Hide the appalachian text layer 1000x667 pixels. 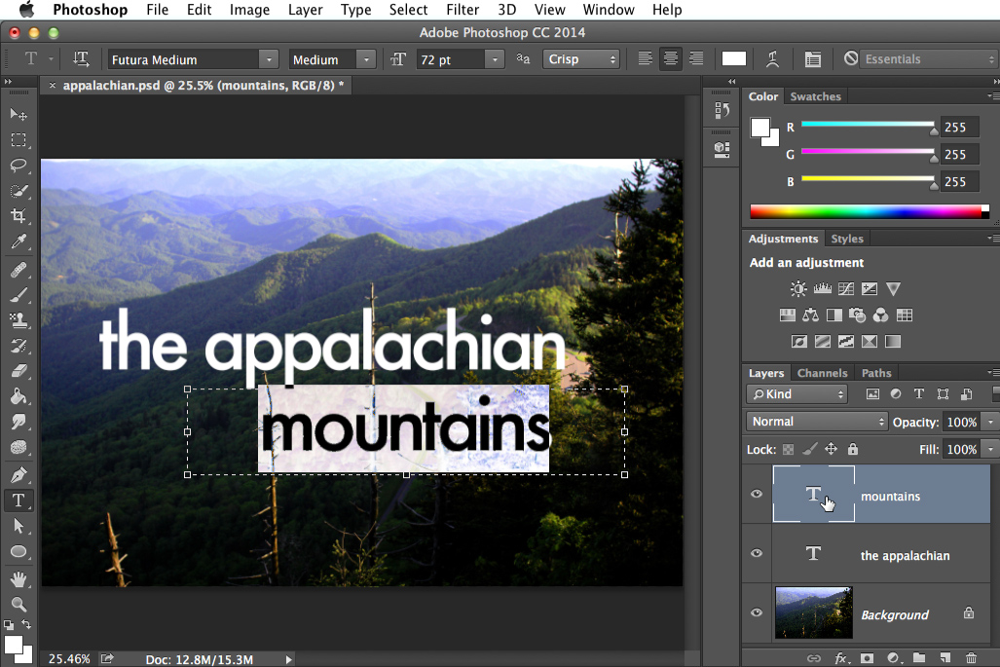pyautogui.click(x=757, y=554)
